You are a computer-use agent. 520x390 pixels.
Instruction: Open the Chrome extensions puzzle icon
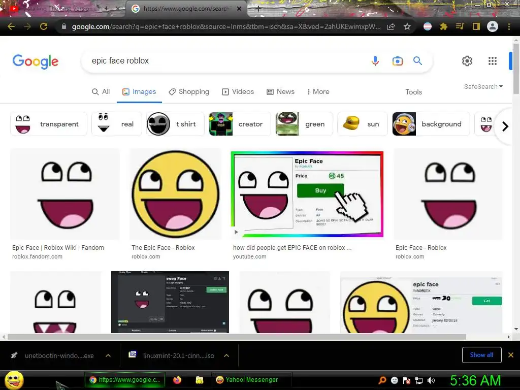pos(444,26)
